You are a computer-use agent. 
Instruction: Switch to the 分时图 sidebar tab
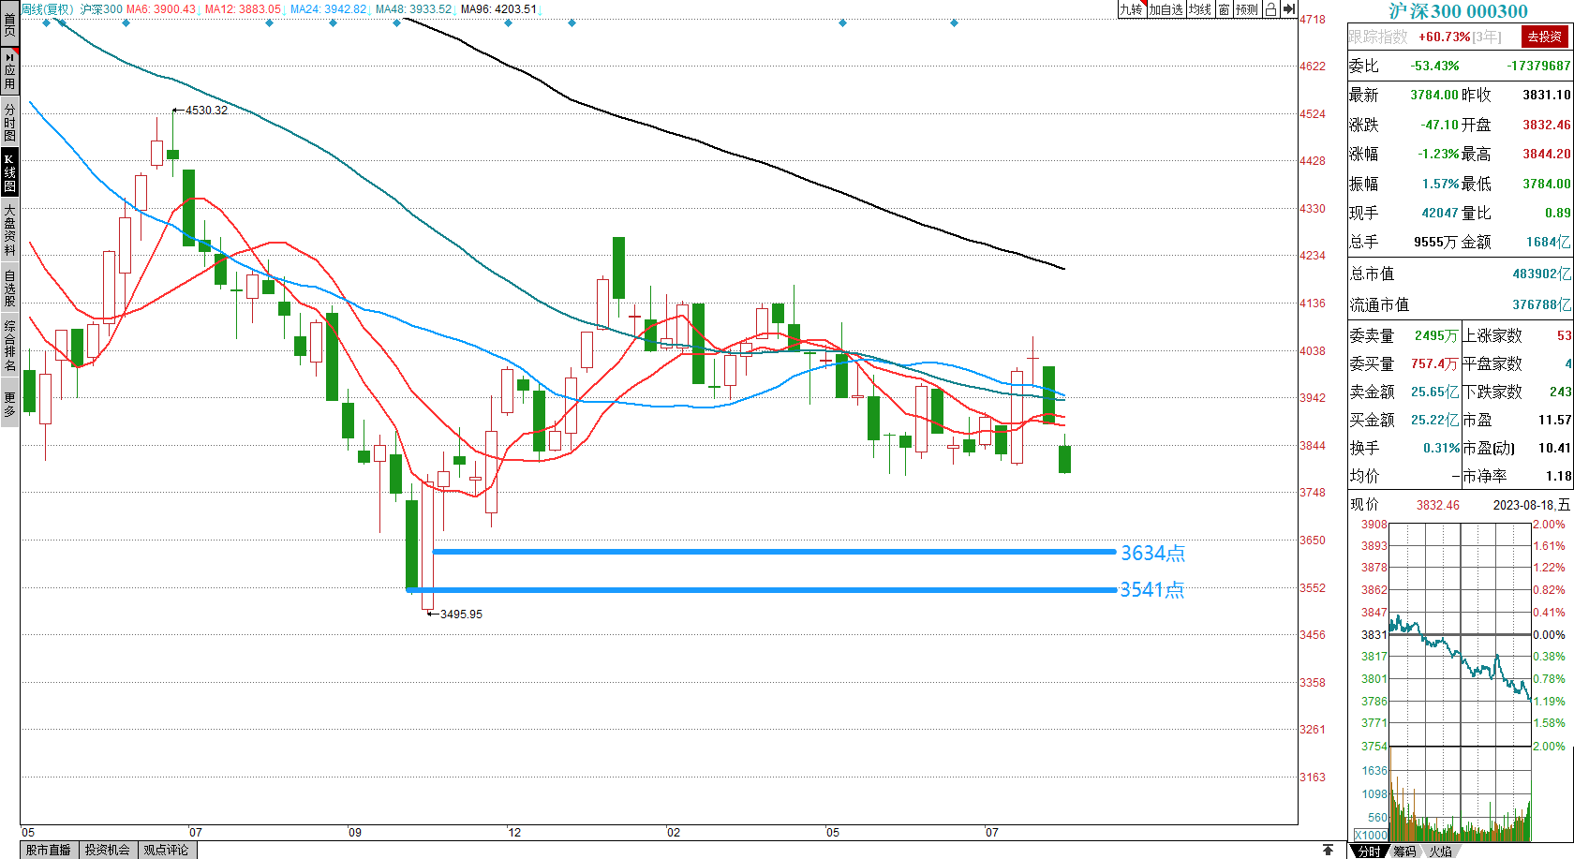[9, 122]
